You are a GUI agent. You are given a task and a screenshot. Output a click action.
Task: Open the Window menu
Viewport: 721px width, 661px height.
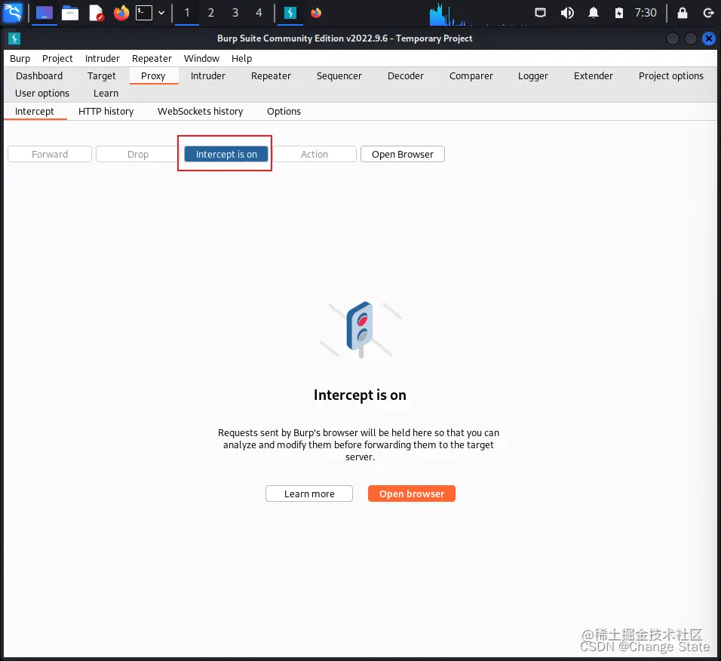pyautogui.click(x=201, y=58)
